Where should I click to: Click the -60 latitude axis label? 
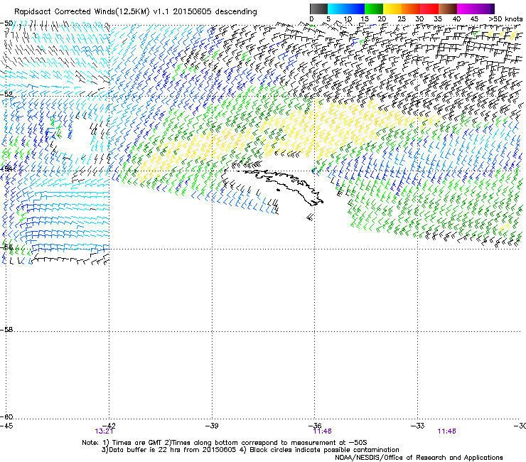coord(6,417)
